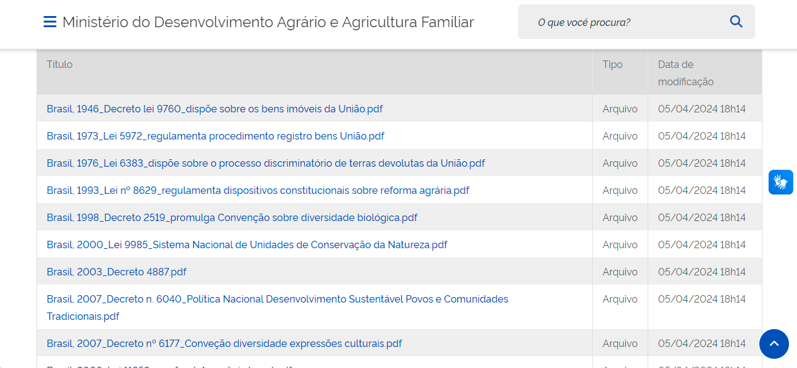
Task: Open the 1946 Decreto lei 9760 PDF
Action: coord(214,109)
